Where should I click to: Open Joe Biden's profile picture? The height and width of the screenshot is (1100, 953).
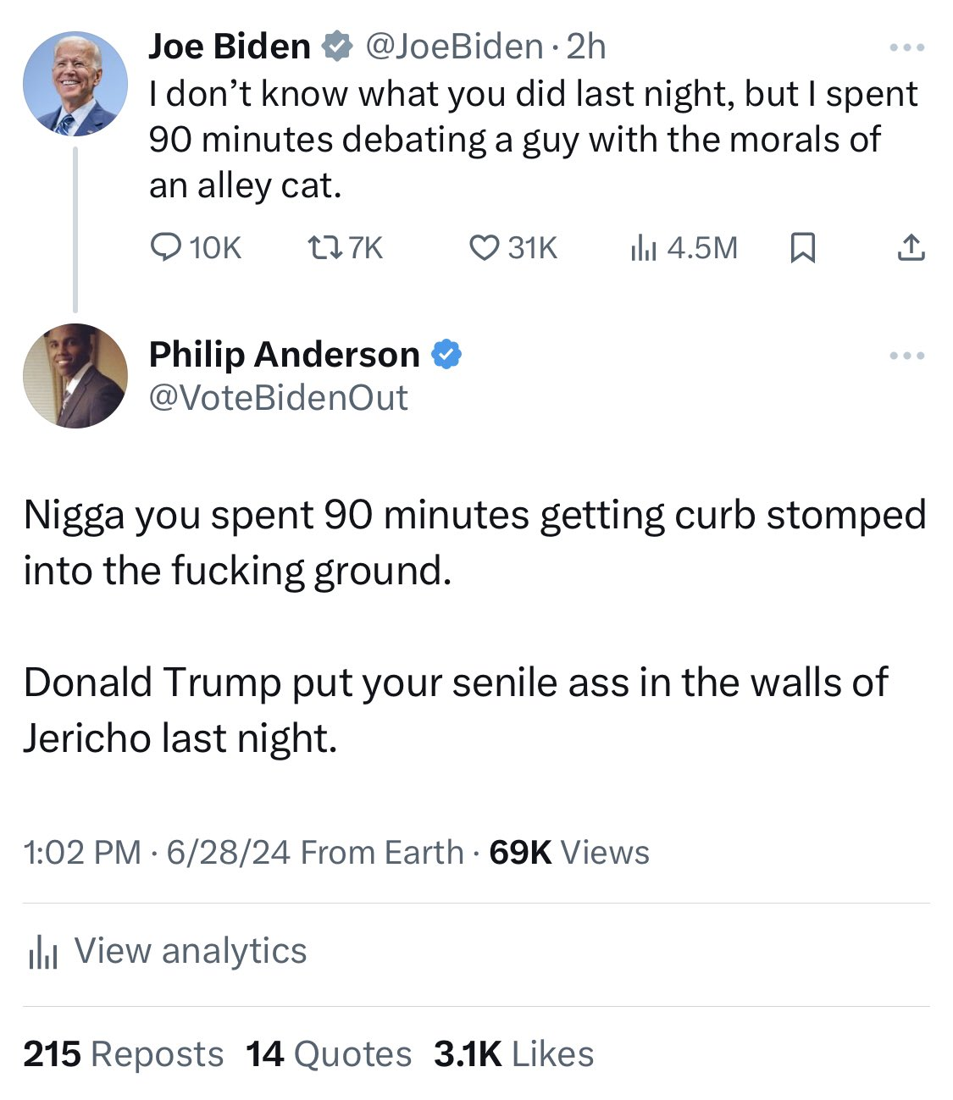[75, 83]
